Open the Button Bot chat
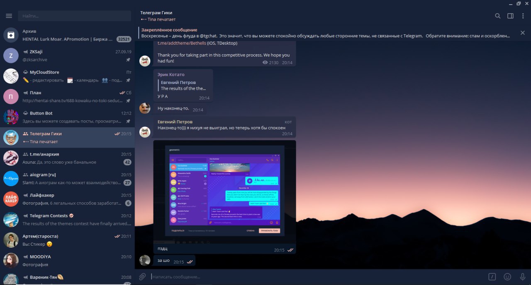This screenshot has height=285, width=531. 67,117
